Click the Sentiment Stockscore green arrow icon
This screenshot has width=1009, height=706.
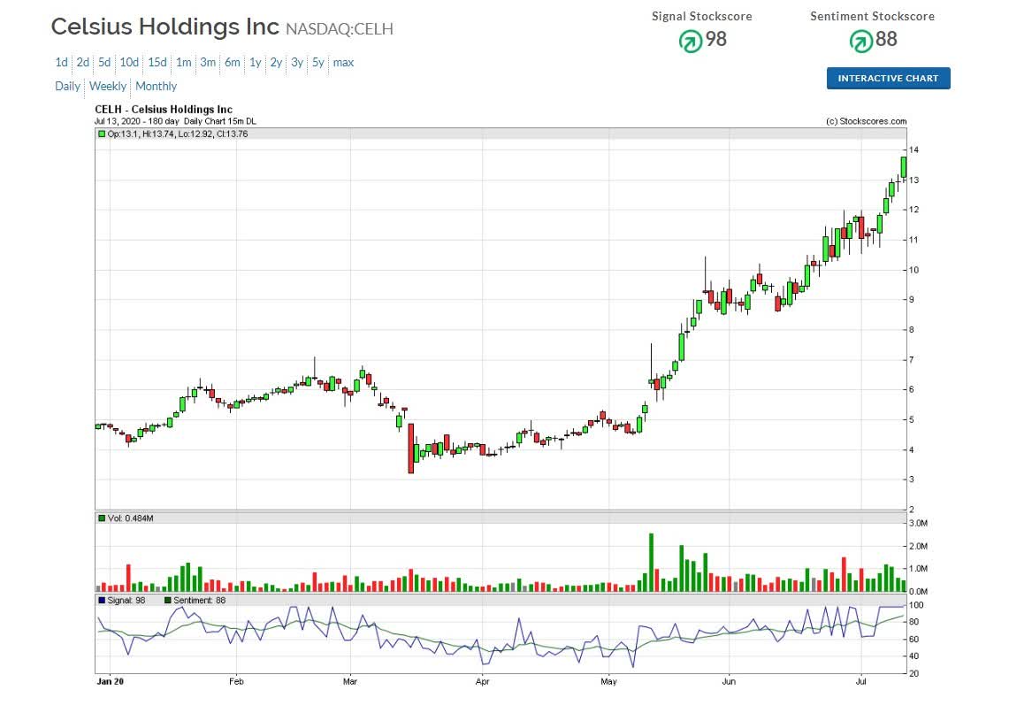tap(860, 42)
